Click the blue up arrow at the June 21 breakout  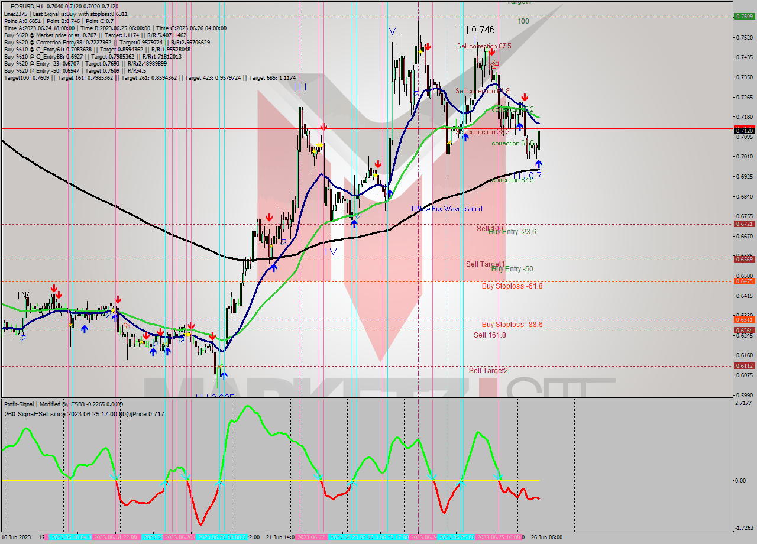273,267
